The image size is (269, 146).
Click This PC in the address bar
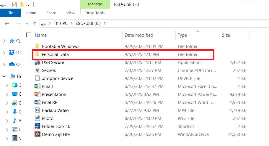coord(61,23)
